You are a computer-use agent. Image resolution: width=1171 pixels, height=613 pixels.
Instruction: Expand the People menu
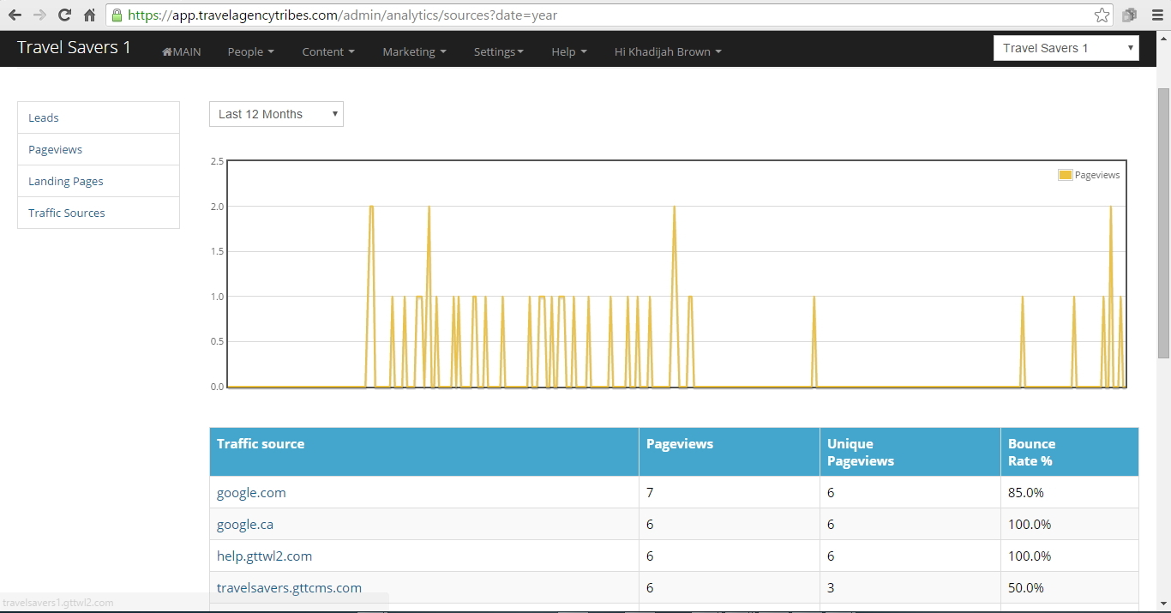[x=250, y=51]
